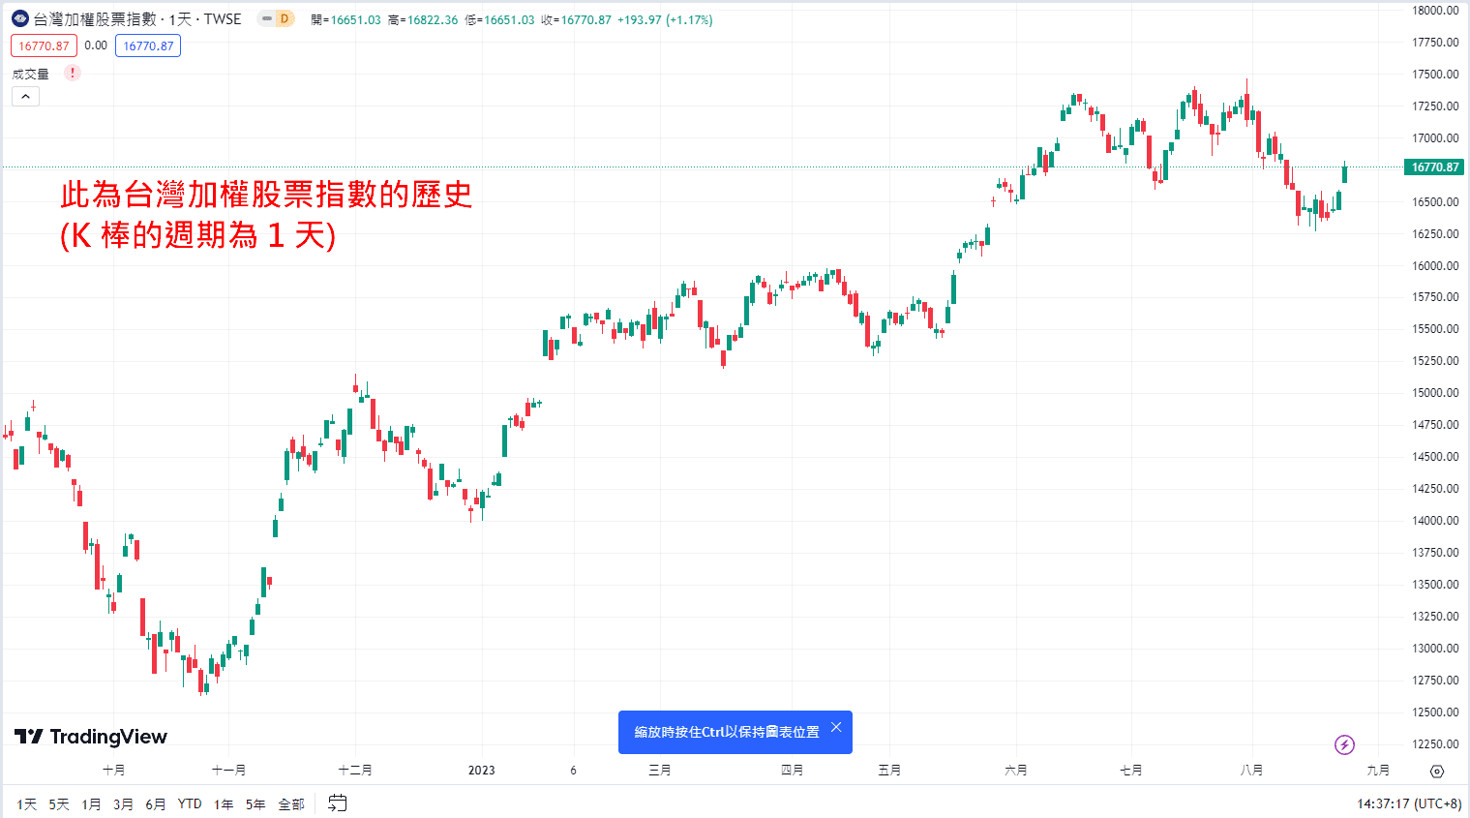Viewport: 1470px width, 818px height.
Task: Click the 0.00 spread value
Action: point(96,45)
